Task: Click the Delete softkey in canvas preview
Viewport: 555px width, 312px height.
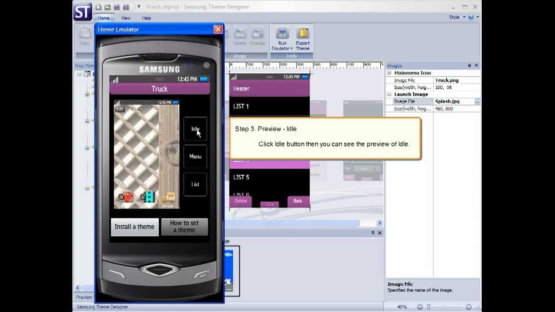Action: (241, 201)
